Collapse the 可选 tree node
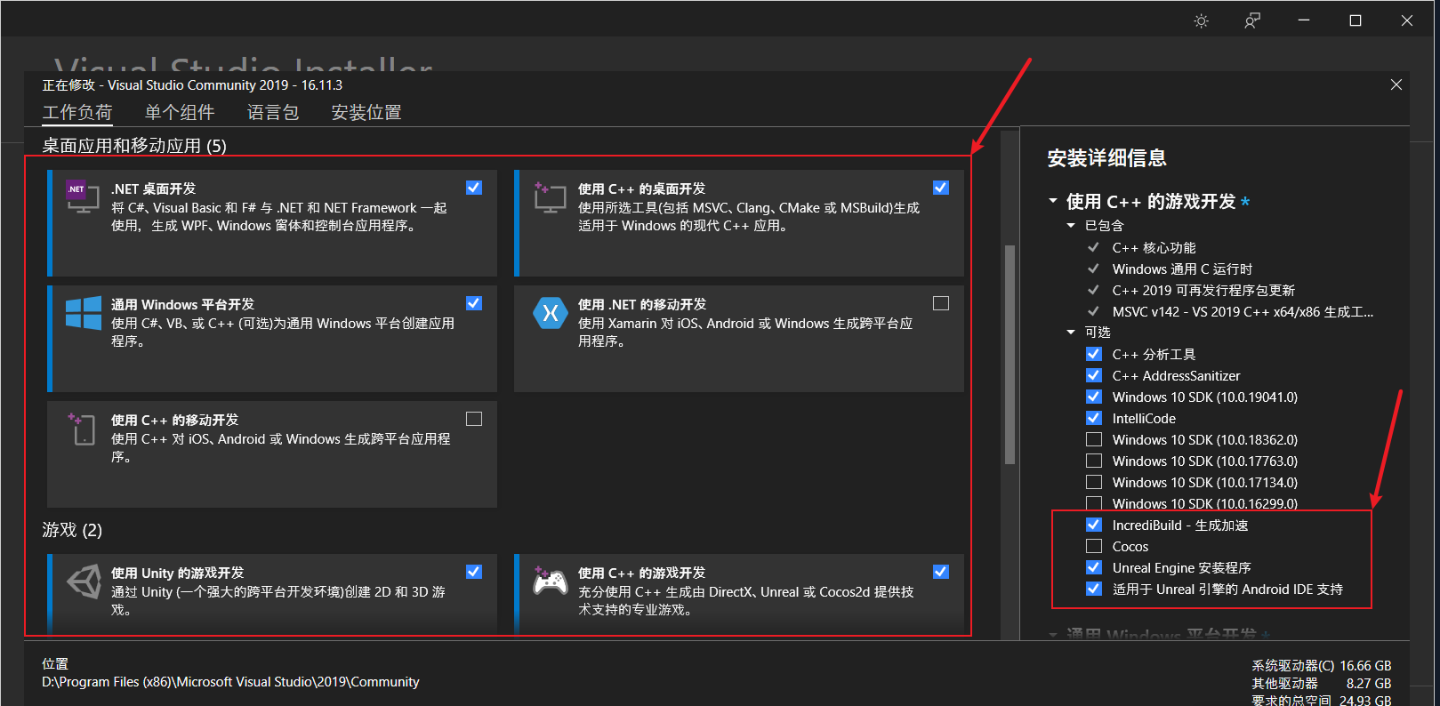This screenshot has height=706, width=1440. (1071, 333)
